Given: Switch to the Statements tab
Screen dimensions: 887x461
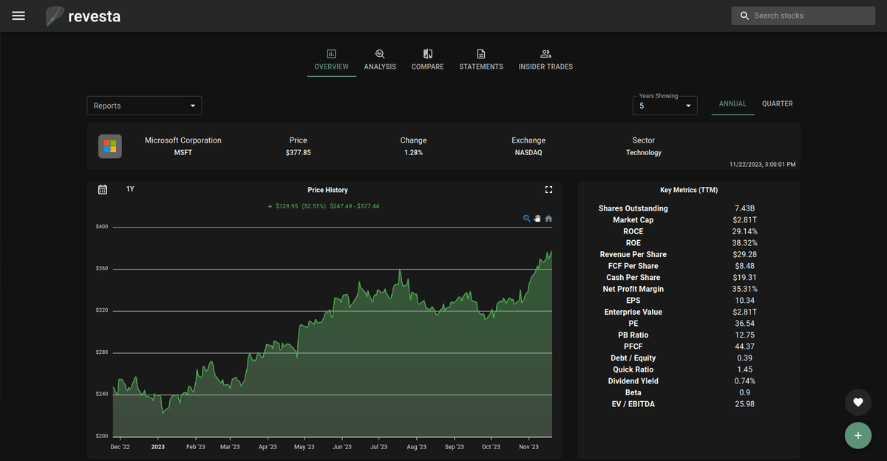Looking at the screenshot, I should point(481,60).
